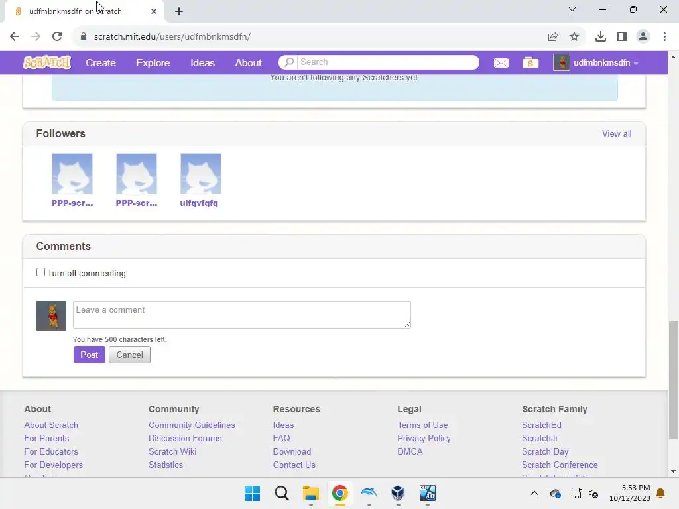Open About Scratch footer link
This screenshot has height=509, width=679.
point(51,425)
